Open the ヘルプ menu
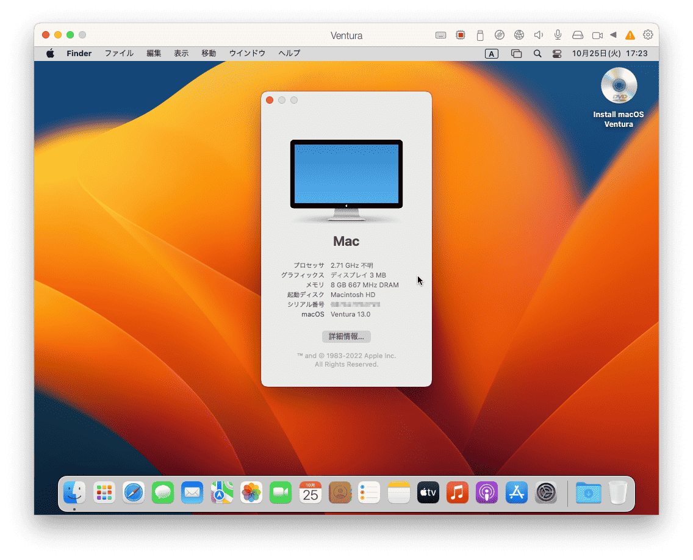693x560 pixels. pos(290,54)
